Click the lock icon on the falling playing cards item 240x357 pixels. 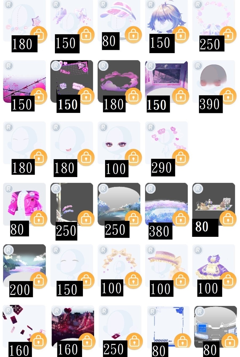[x=39, y=342]
